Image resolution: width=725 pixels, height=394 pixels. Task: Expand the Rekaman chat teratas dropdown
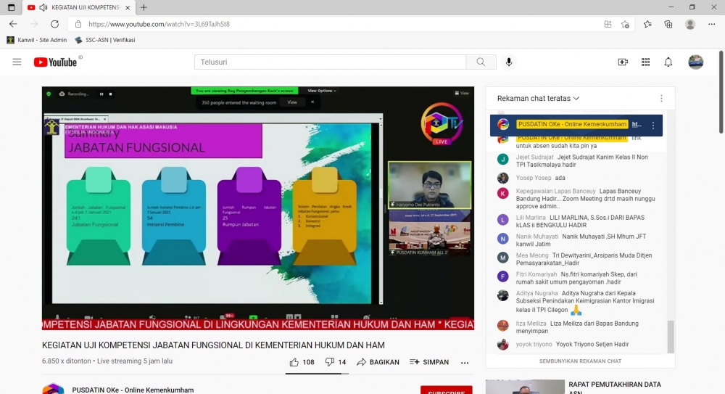tap(539, 99)
